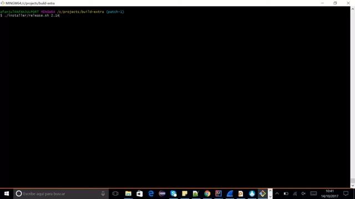Open the touch keyboard tray icon

[x=313, y=193]
